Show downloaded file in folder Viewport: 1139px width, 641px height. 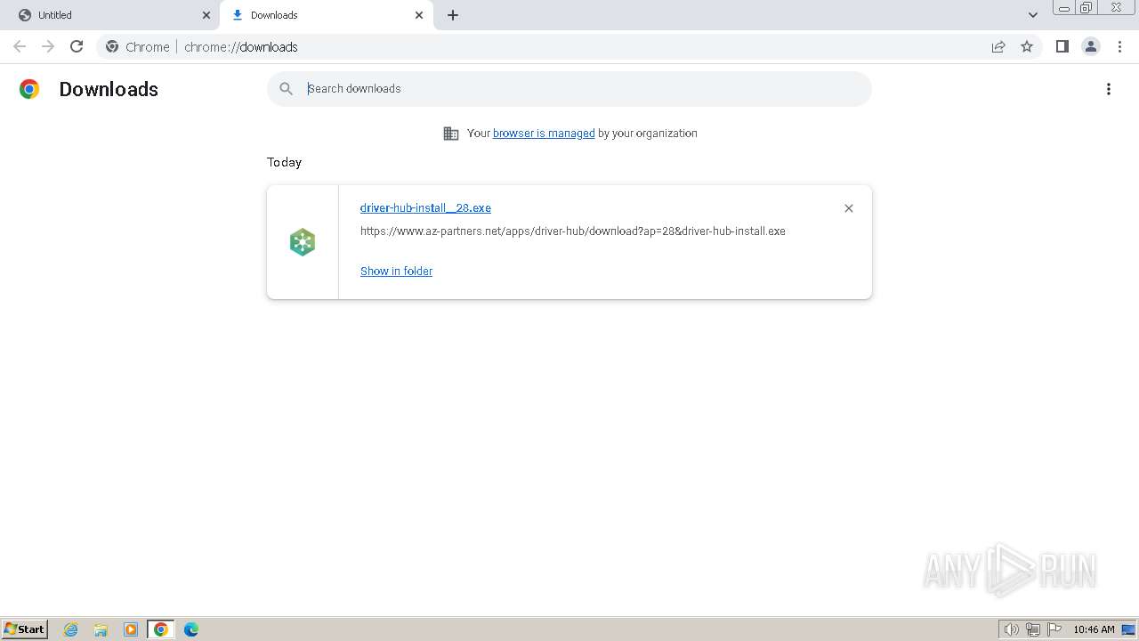point(396,271)
